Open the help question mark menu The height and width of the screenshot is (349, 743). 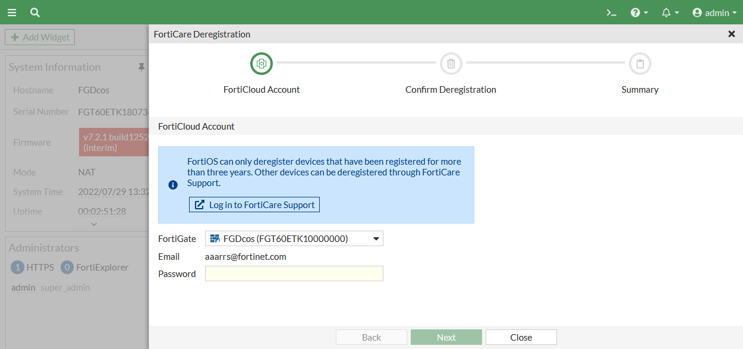(x=639, y=12)
